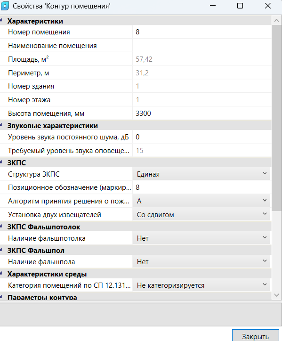
Task: Open the Структура ЗКПС dropdown
Action: point(201,174)
